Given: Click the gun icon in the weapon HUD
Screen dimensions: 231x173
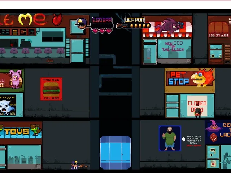Looking at the screenshot, I should click(123, 26).
